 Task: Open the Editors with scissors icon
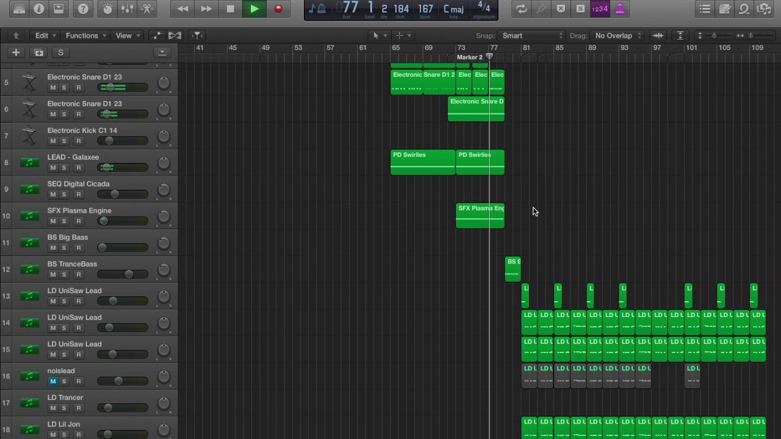[x=147, y=9]
